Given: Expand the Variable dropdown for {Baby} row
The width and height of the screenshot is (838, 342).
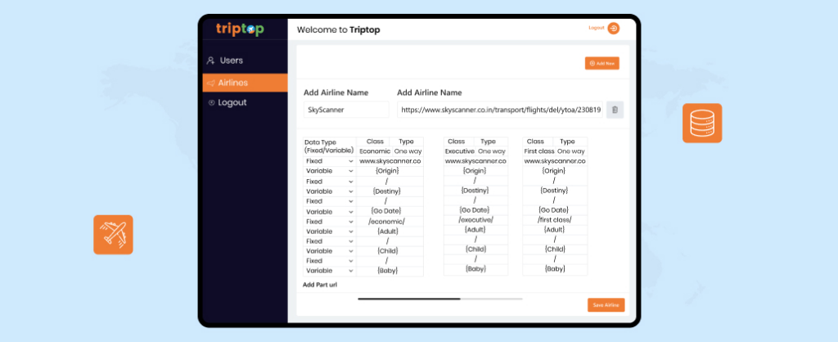Looking at the screenshot, I should coord(329,270).
